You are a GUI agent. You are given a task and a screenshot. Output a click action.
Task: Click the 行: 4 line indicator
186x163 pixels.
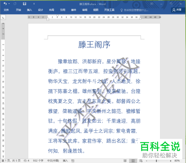pos(26,161)
